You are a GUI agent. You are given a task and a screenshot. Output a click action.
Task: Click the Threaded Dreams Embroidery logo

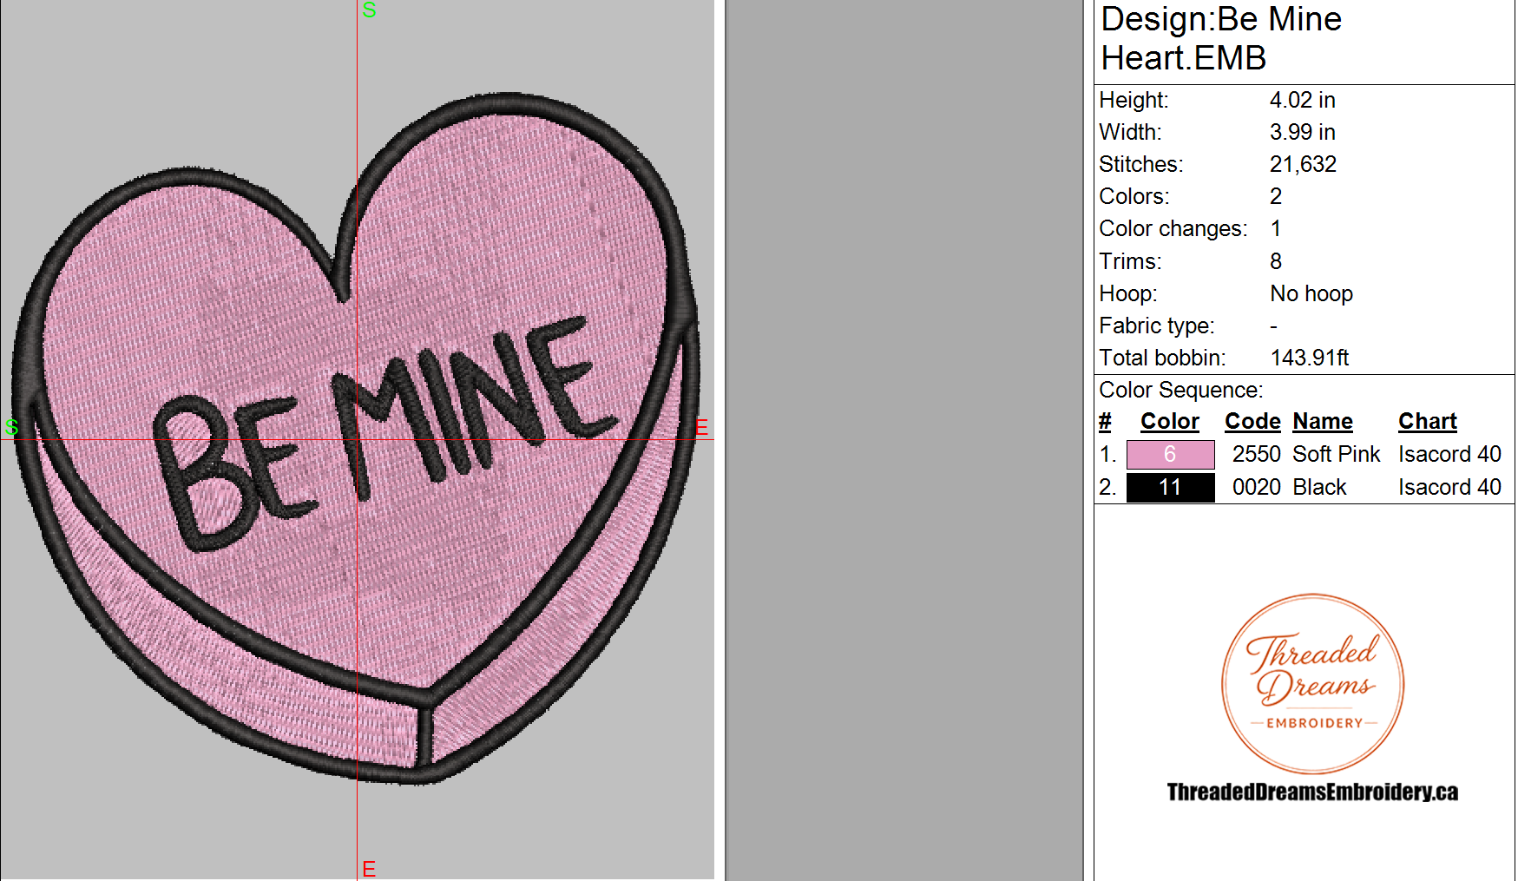[x=1312, y=684]
